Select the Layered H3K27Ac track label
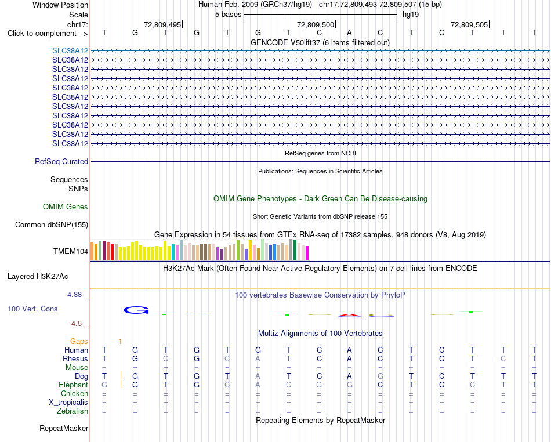Viewport: 551px width, 442px height. 38,277
